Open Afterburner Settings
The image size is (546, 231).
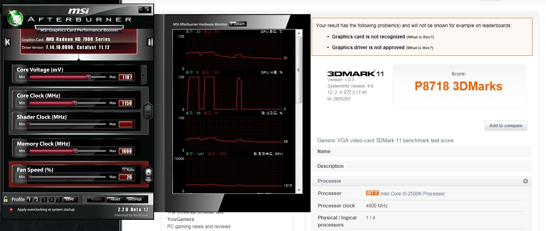(x=134, y=199)
